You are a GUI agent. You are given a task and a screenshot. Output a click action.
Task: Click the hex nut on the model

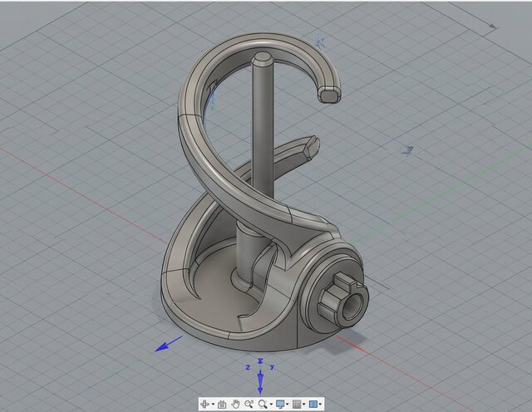[x=342, y=301]
